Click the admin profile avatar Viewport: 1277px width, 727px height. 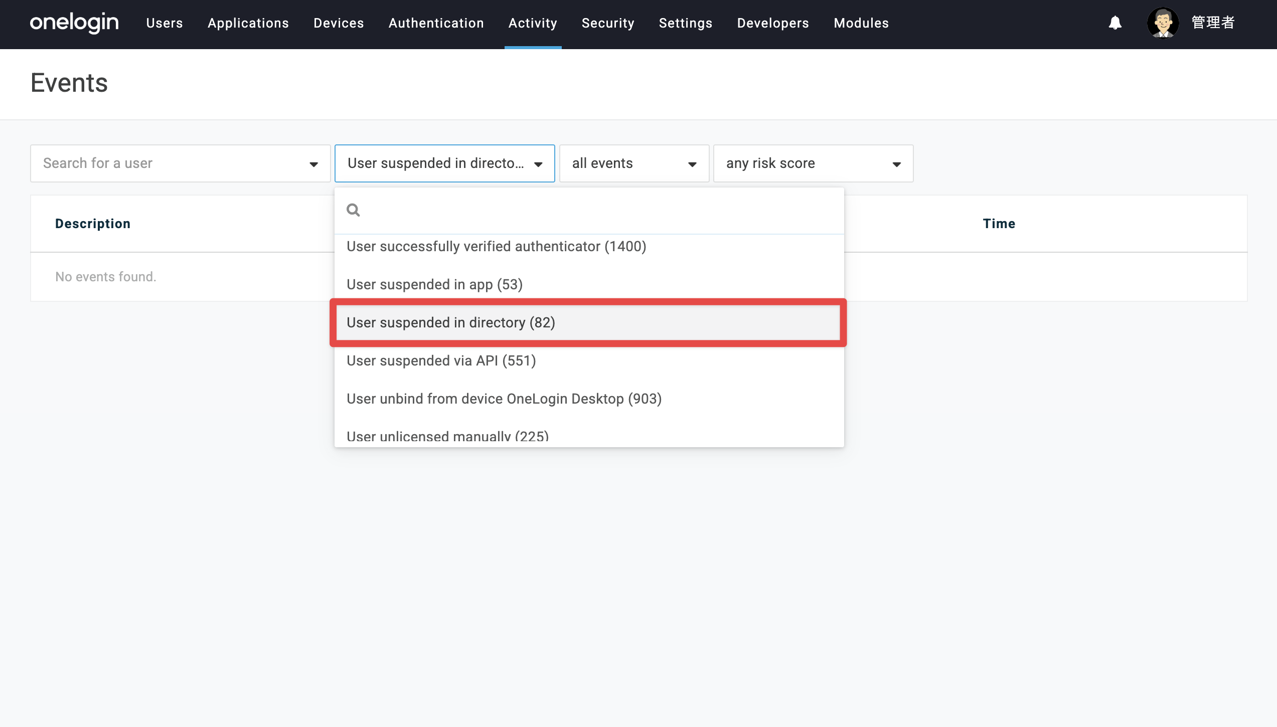pos(1163,23)
